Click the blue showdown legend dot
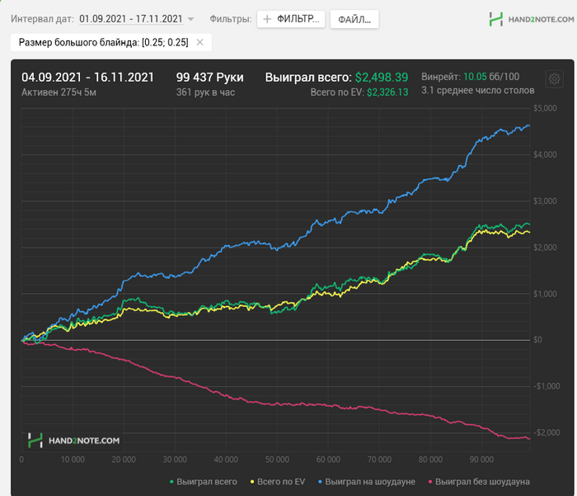The image size is (577, 496). pyautogui.click(x=320, y=482)
